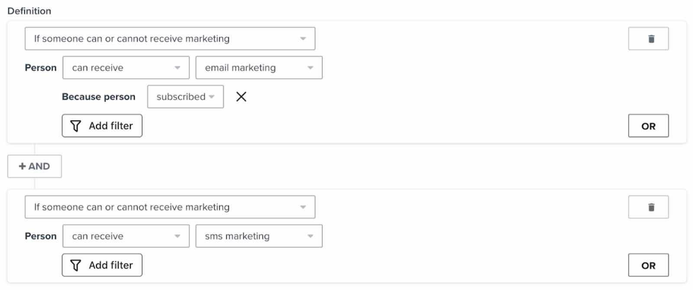Click the caret on the subscribed dropdown
Image resolution: width=693 pixels, height=290 pixels.
point(212,97)
